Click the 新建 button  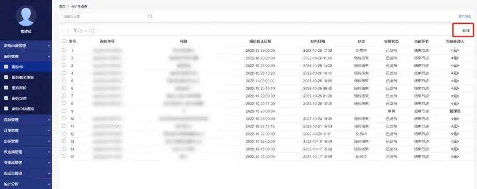pyautogui.click(x=466, y=30)
